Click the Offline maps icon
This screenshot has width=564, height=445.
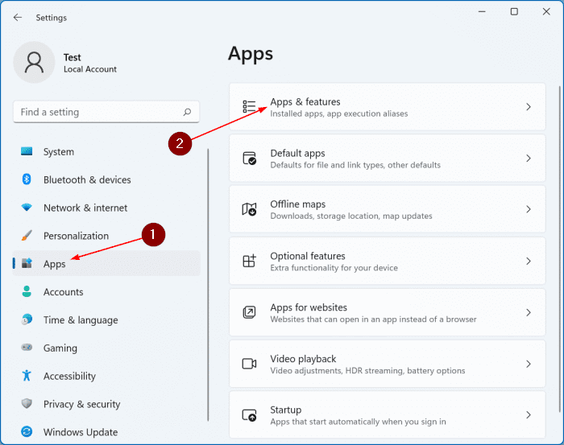pos(250,210)
